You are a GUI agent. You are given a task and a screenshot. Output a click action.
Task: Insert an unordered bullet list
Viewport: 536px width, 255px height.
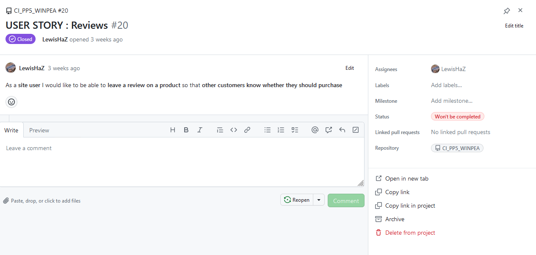268,130
